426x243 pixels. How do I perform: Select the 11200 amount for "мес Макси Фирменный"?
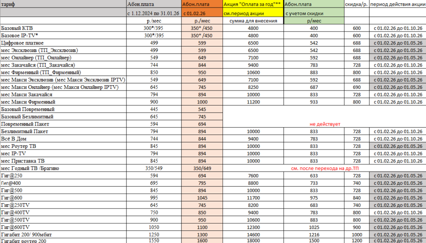pyautogui.click(x=253, y=102)
